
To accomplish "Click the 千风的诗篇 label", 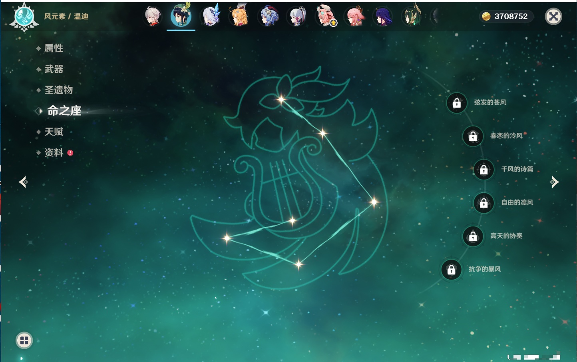I will click(x=517, y=169).
